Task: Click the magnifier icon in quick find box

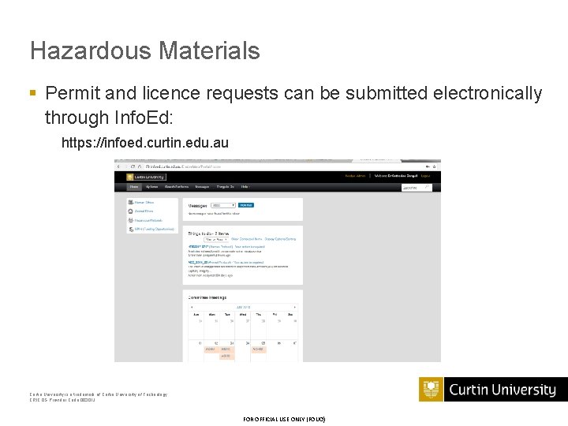Action: tap(427, 187)
